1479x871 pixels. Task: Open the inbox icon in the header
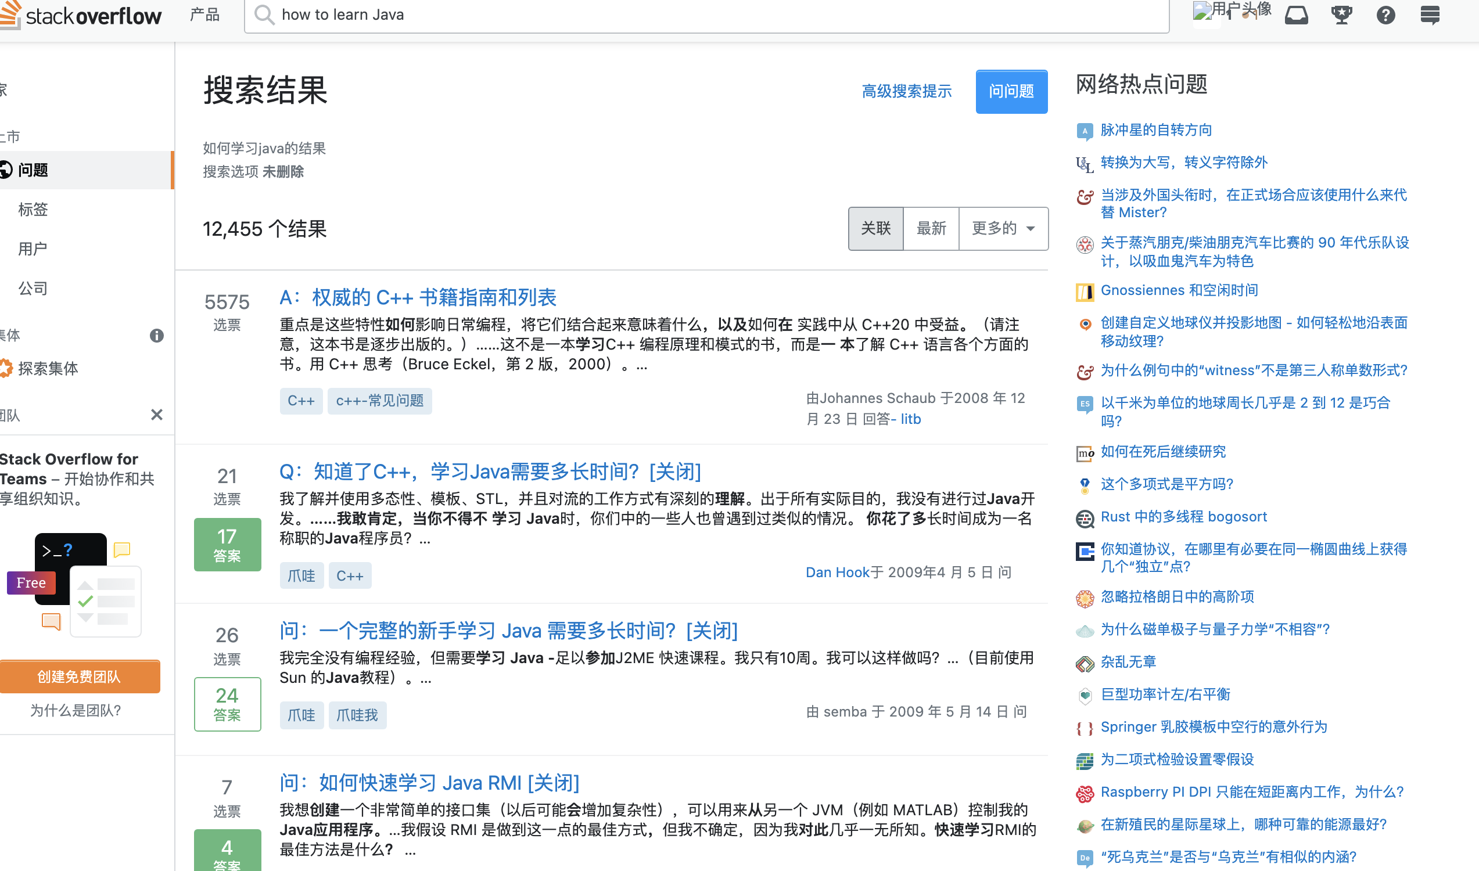click(x=1296, y=15)
